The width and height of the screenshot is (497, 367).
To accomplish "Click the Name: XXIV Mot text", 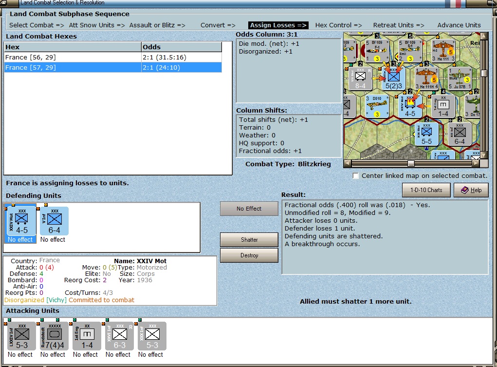I will pos(140,261).
